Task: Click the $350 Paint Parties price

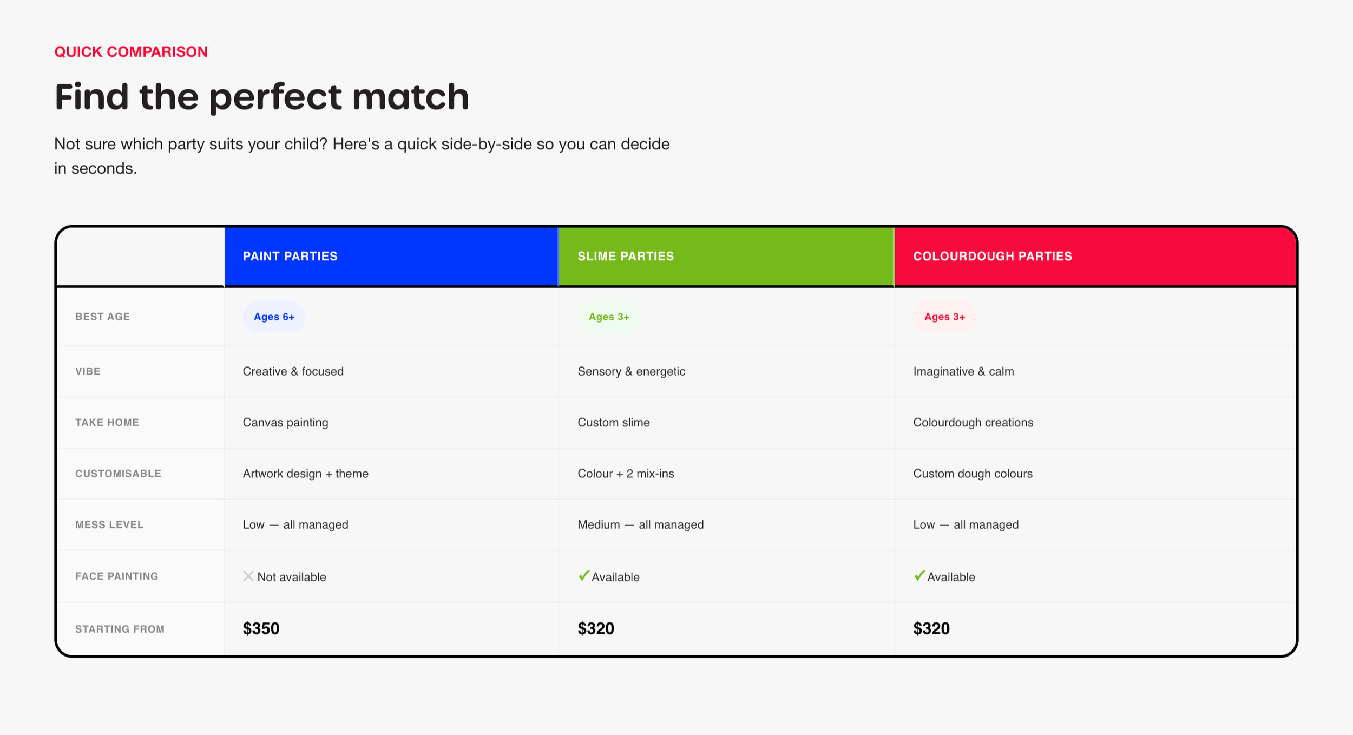Action: point(261,628)
